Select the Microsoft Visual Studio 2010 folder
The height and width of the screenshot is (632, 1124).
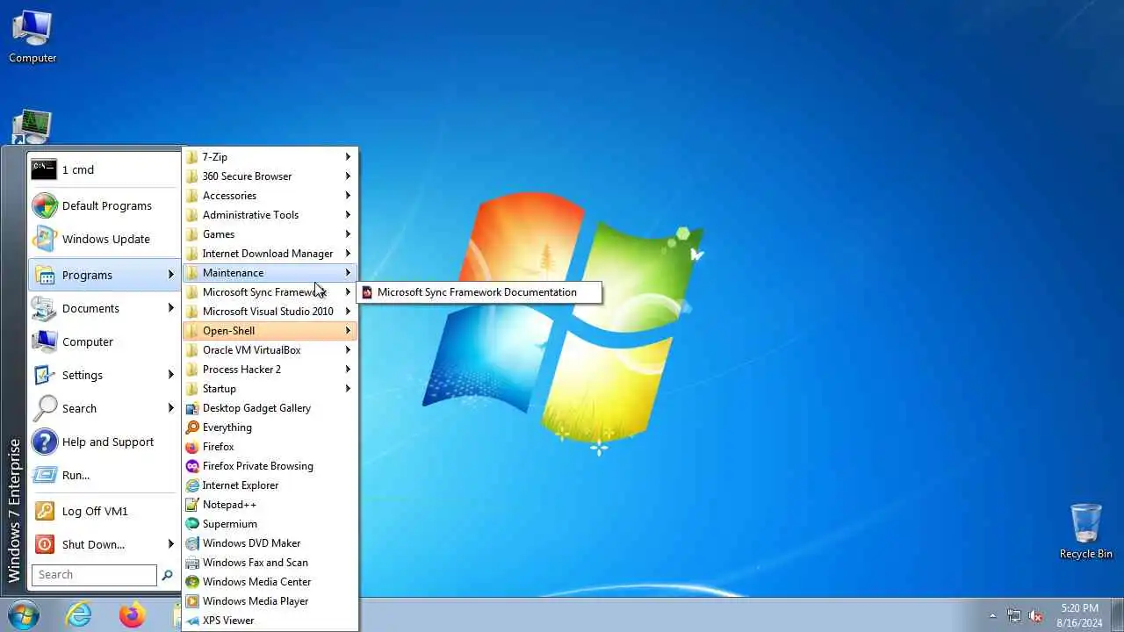click(270, 312)
